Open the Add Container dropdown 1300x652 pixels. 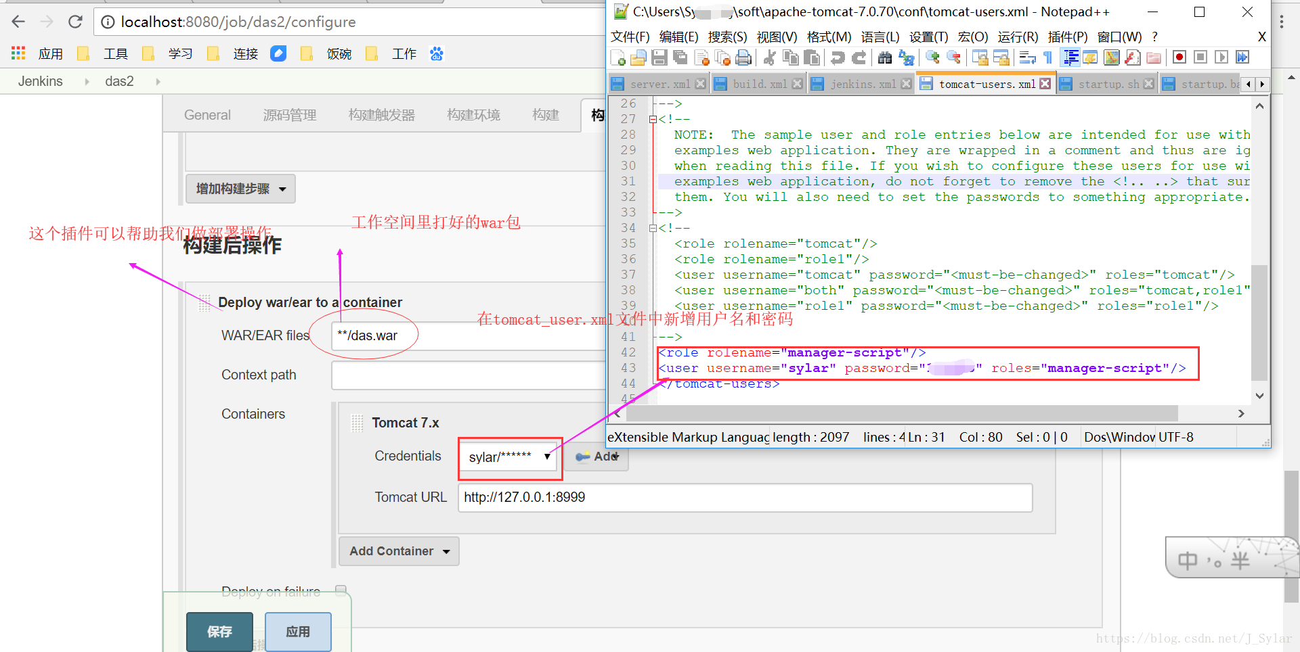tap(399, 551)
